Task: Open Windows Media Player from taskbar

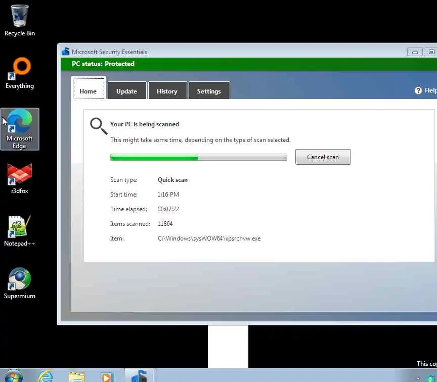Action: (107, 377)
